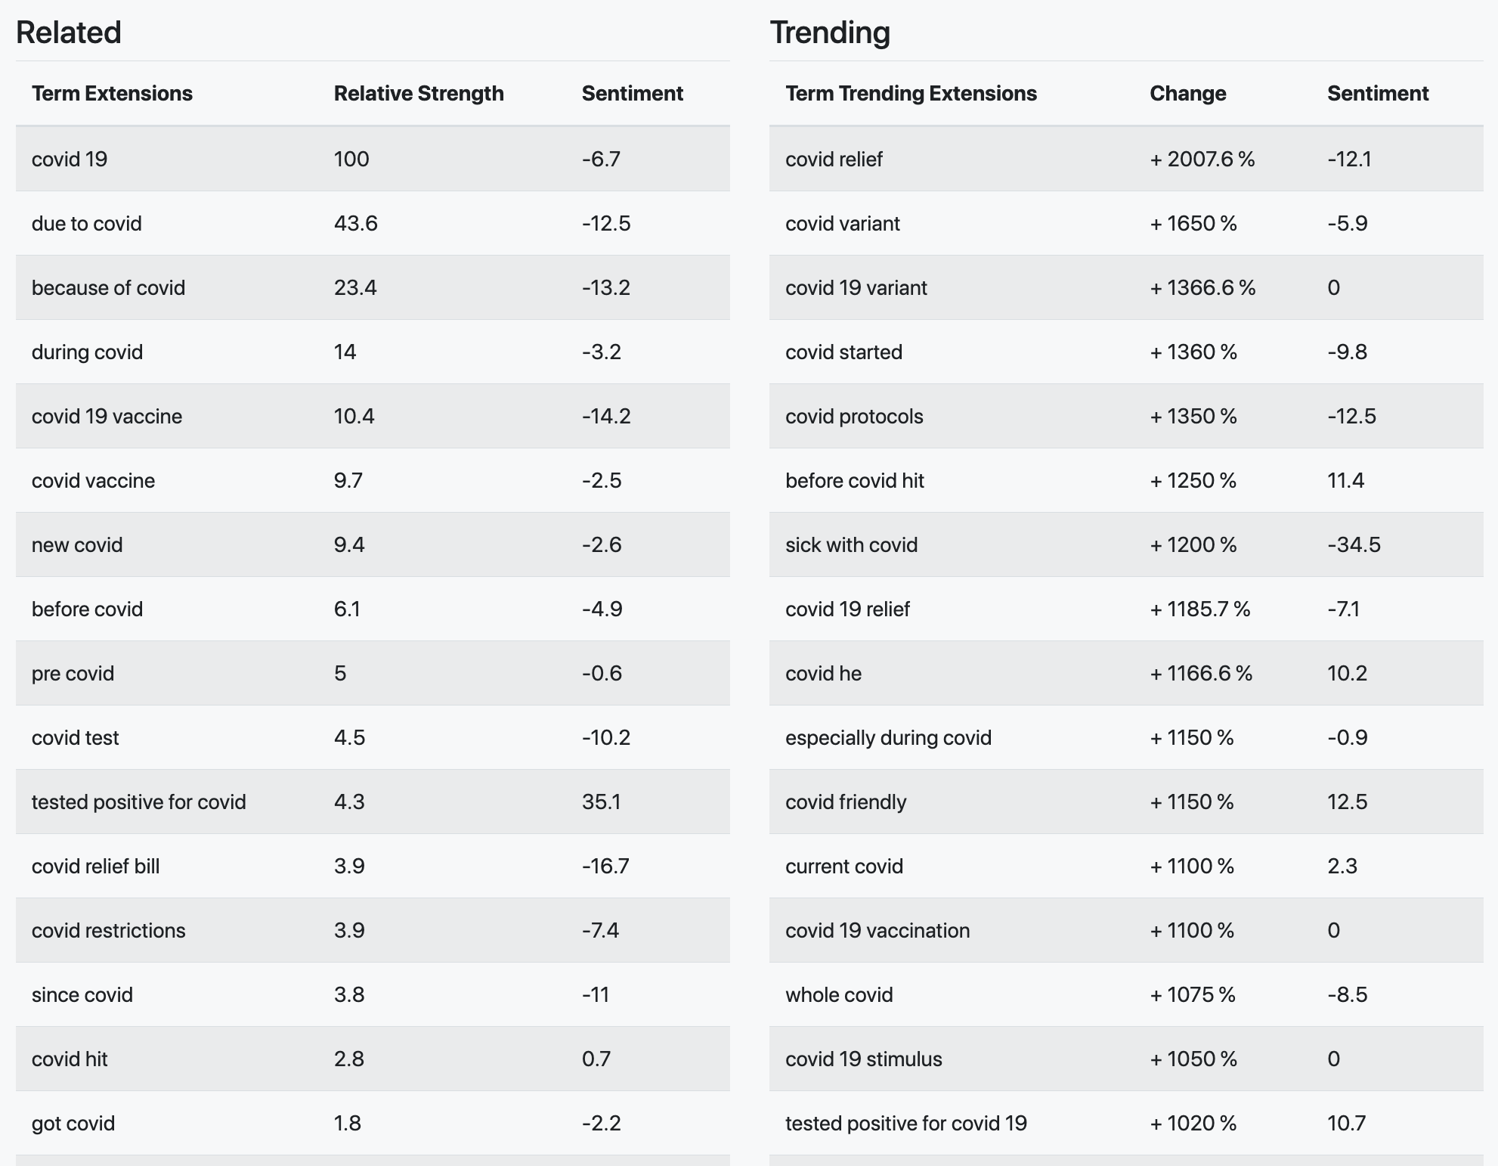Select the 'covid restrictions' term
This screenshot has height=1166, width=1498.
point(109,930)
